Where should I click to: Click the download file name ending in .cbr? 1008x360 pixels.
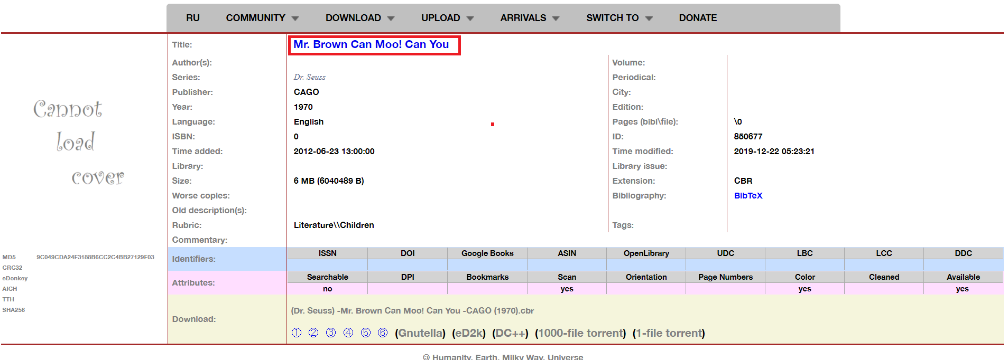(x=412, y=311)
